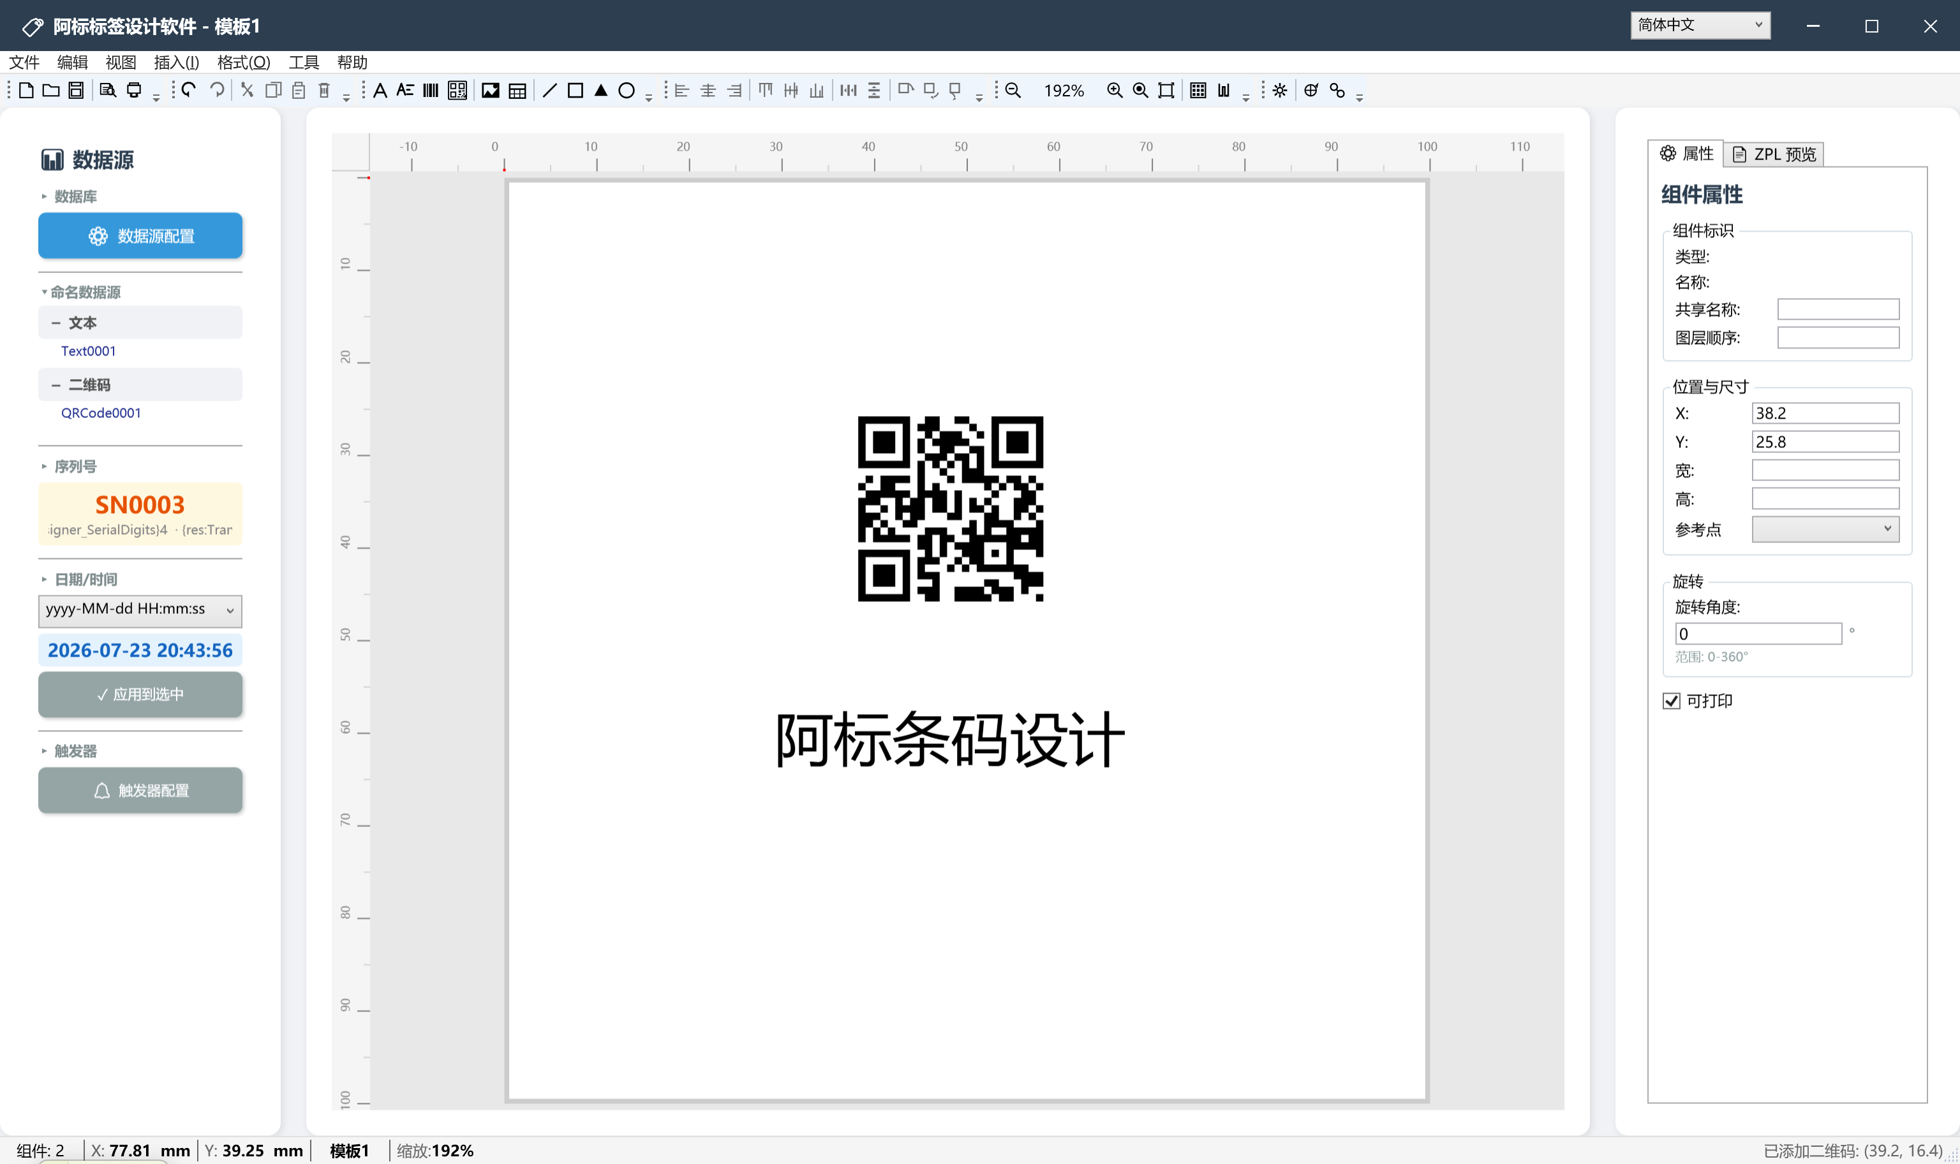Zoom out of the canvas
The width and height of the screenshot is (1960, 1164).
pyautogui.click(x=1013, y=90)
